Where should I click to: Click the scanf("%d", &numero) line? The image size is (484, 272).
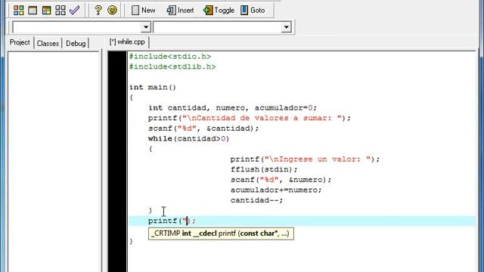coord(281,180)
